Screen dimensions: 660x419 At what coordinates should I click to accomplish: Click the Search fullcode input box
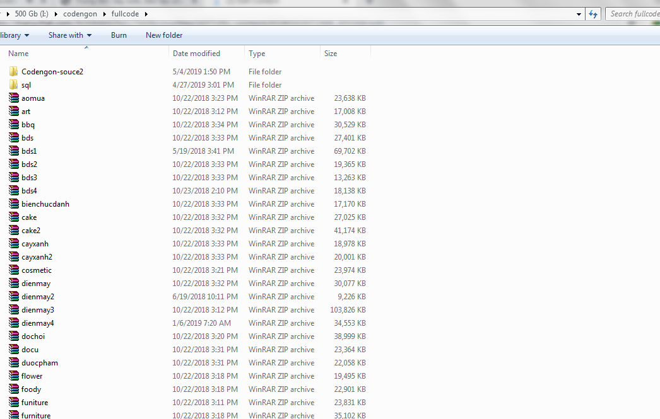point(633,14)
